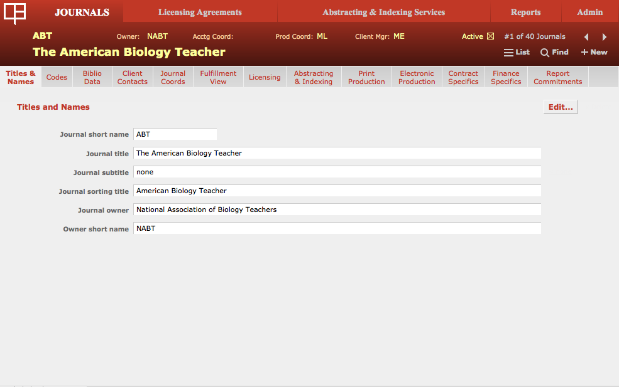Screen dimensions: 619x387
Task: Click the 'ABT' short name in the header
Action: (43, 36)
